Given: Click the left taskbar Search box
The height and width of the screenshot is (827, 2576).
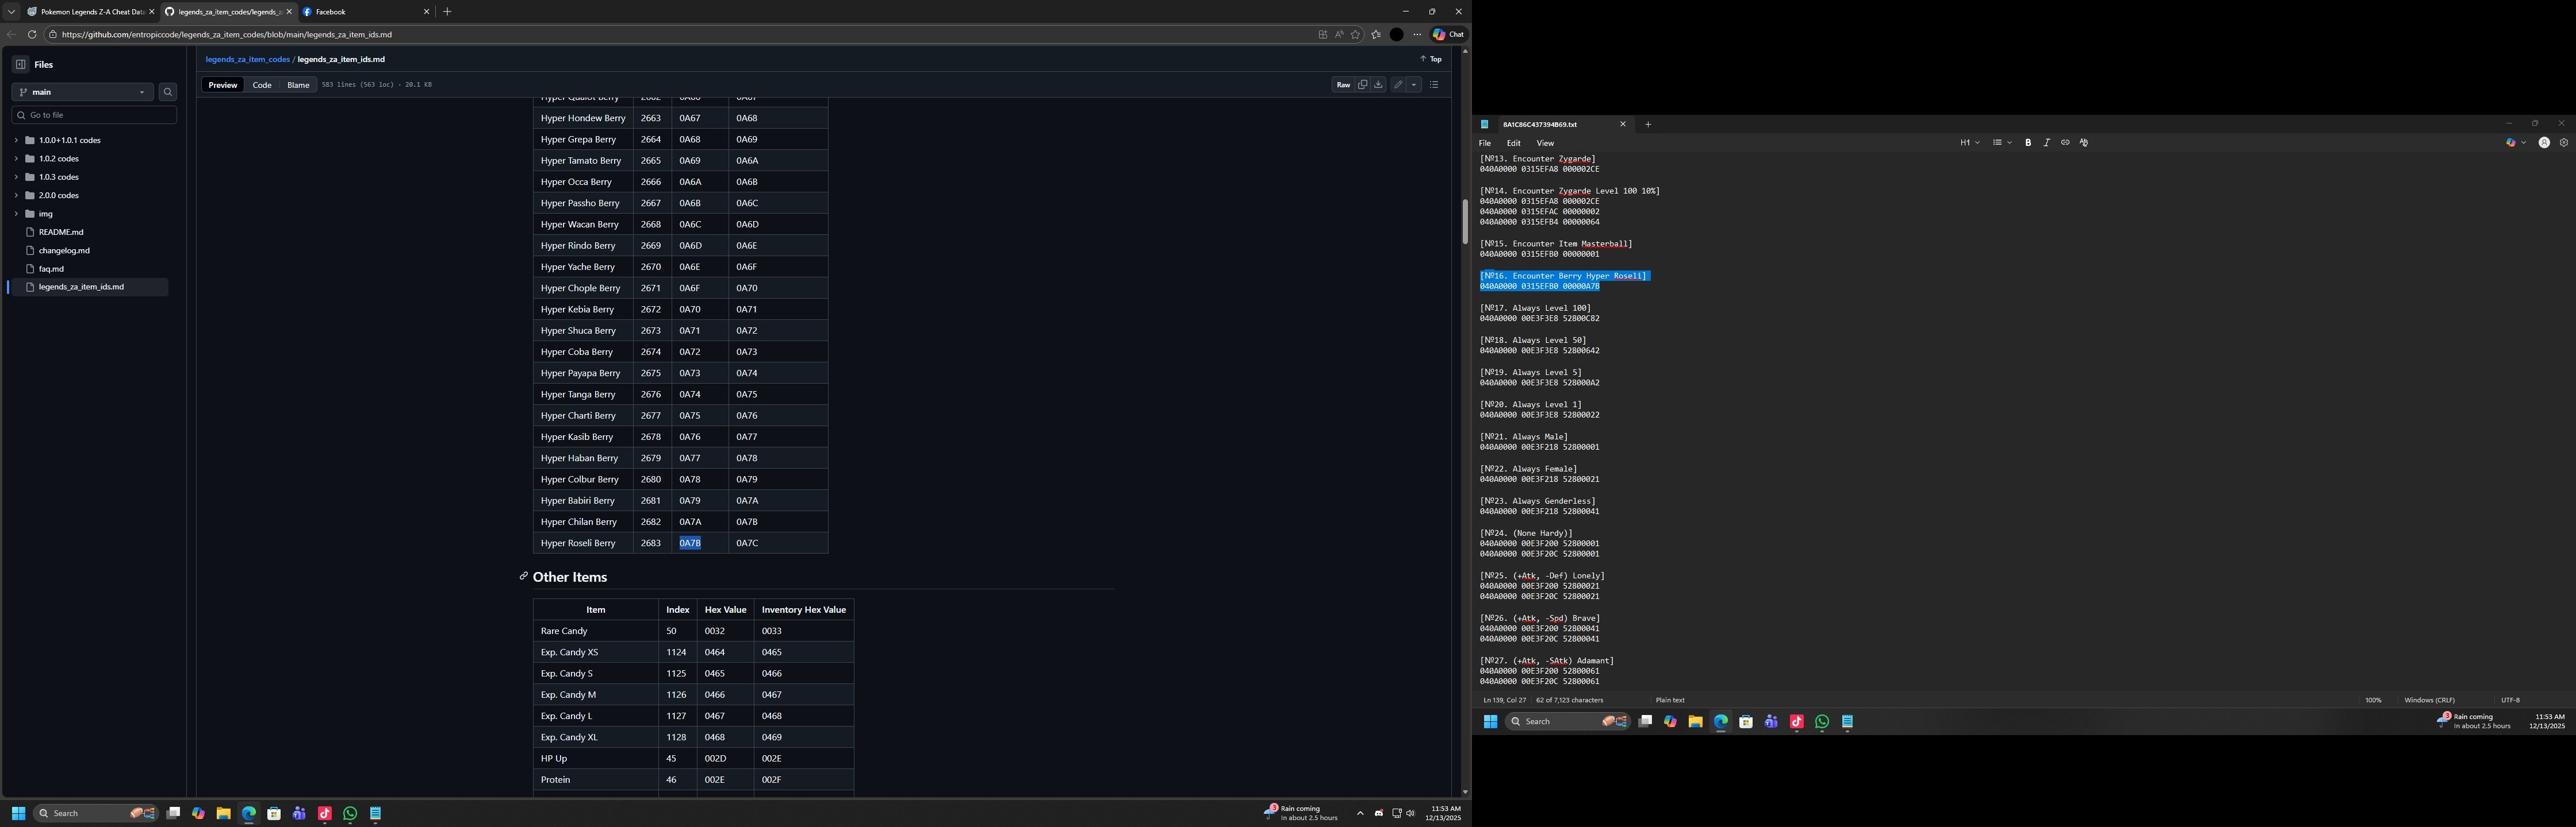Looking at the screenshot, I should click(96, 813).
